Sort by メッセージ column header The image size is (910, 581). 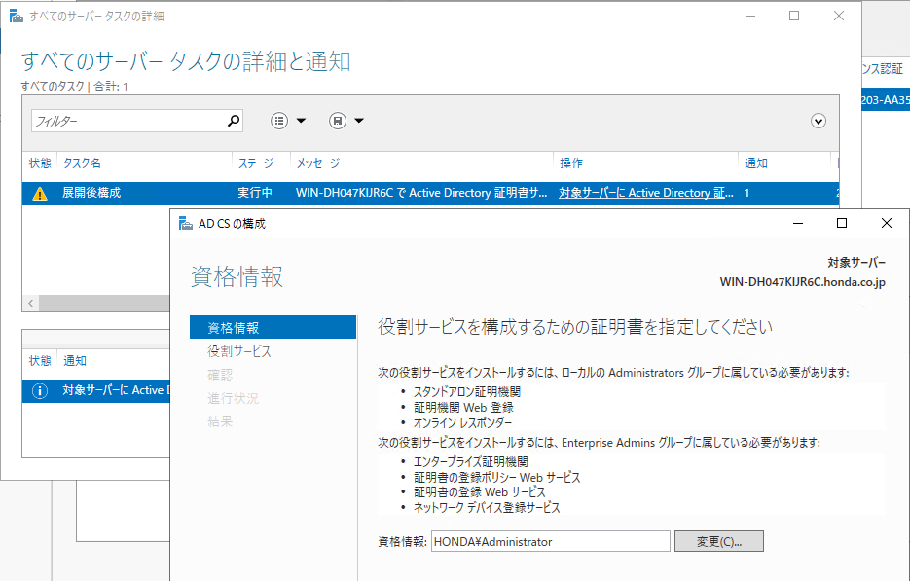[x=318, y=163]
